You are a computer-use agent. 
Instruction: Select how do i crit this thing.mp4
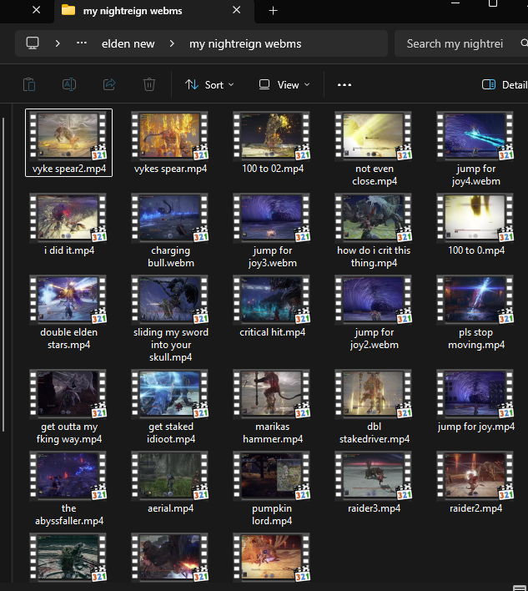click(x=375, y=230)
